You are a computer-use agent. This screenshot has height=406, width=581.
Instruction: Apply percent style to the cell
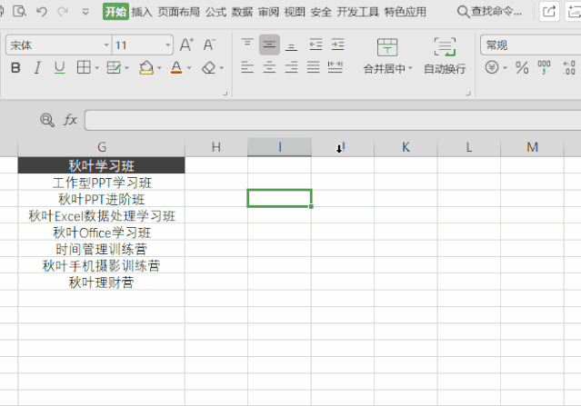(x=522, y=68)
